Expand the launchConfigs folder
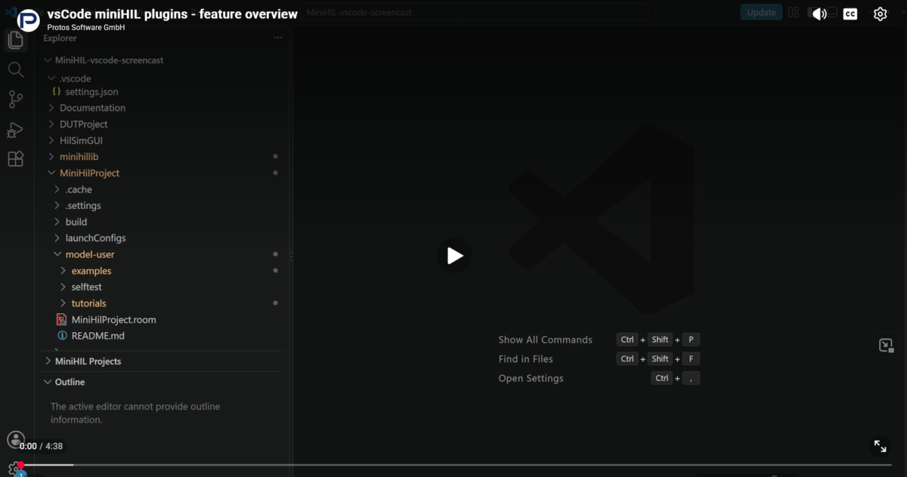The height and width of the screenshot is (477, 907). (95, 238)
